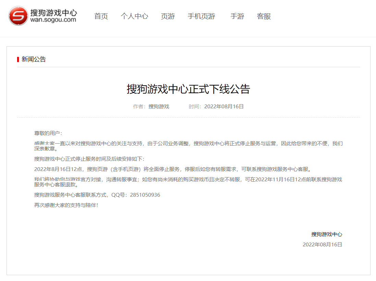
Task: Click the wan.sogou.com text under logo
Action: [x=53, y=20]
